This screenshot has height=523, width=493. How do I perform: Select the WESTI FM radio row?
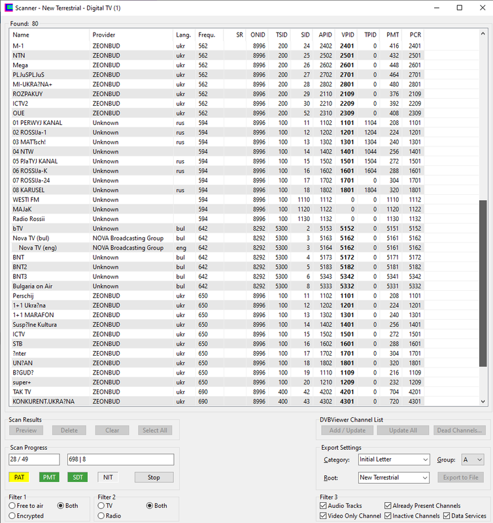217,199
